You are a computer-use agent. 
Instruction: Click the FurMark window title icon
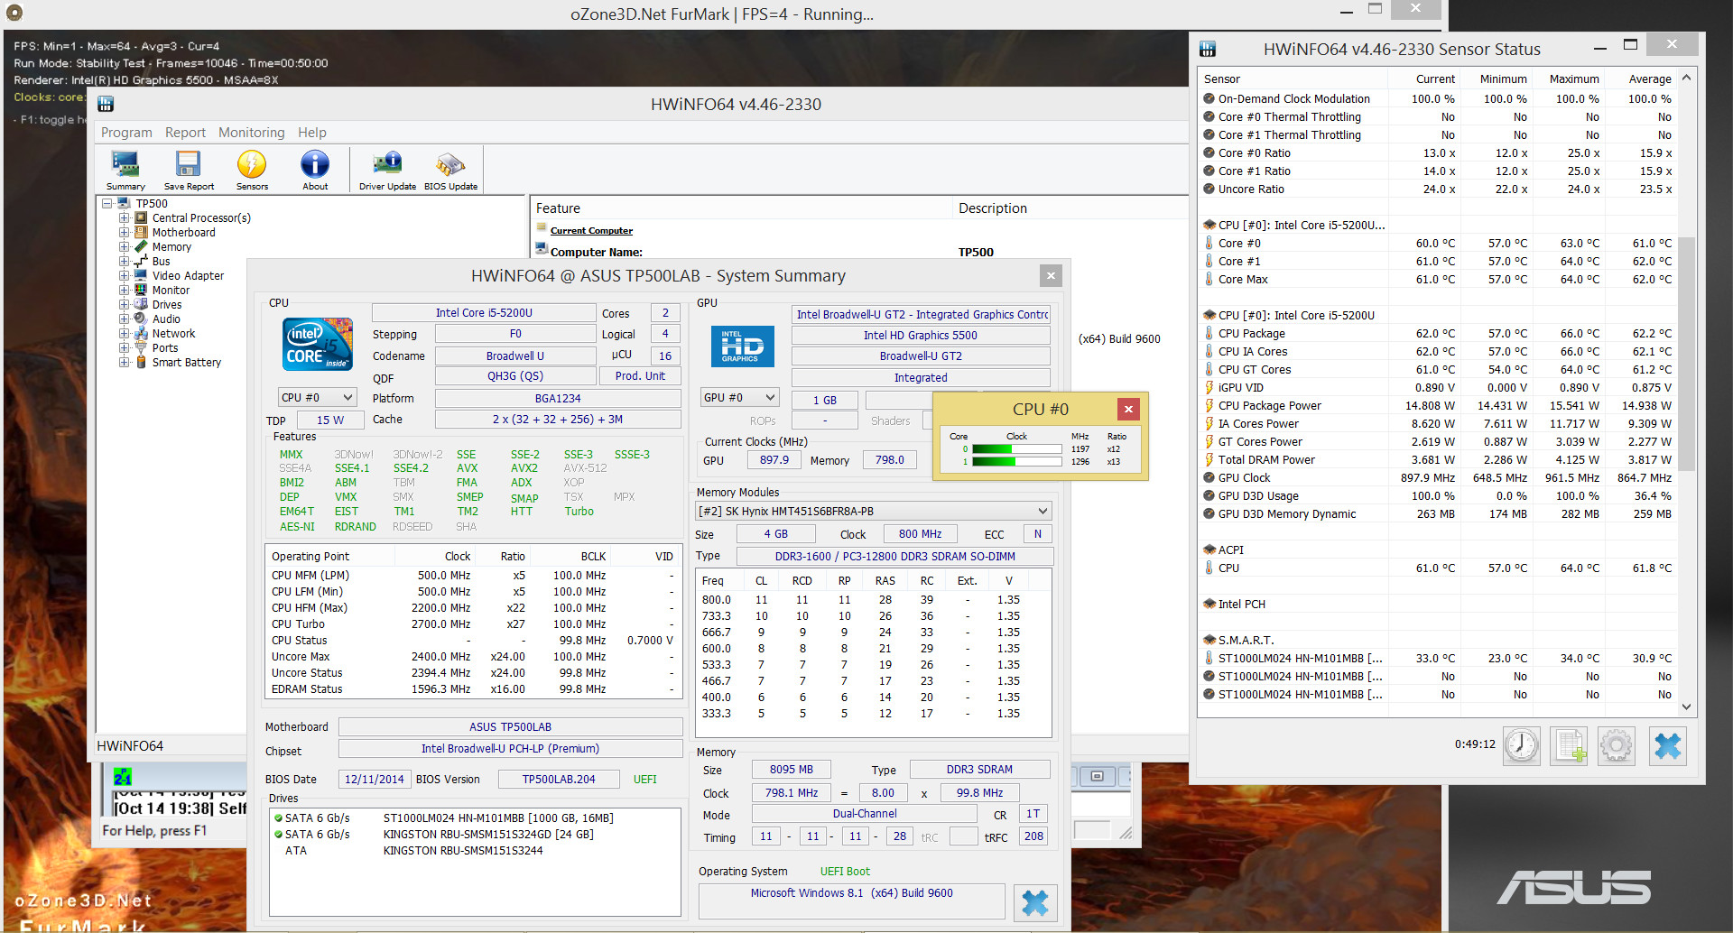pos(14,14)
